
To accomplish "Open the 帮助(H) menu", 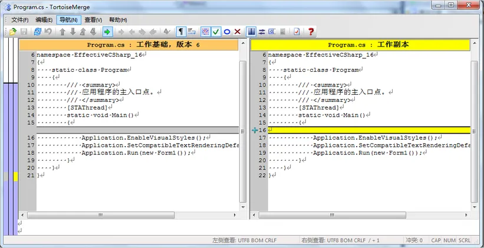I will (x=118, y=20).
